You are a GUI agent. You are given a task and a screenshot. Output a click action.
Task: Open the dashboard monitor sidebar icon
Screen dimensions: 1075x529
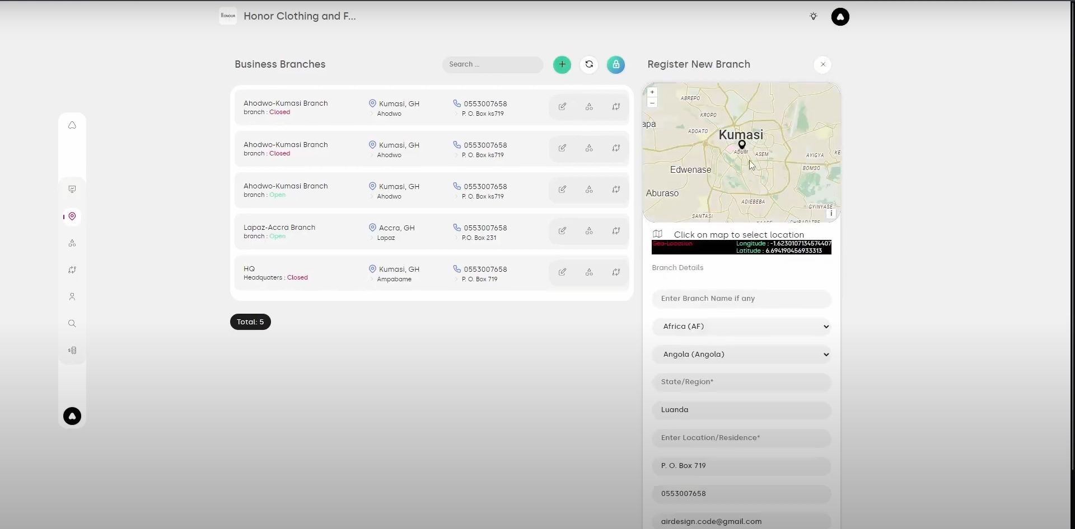(x=72, y=189)
